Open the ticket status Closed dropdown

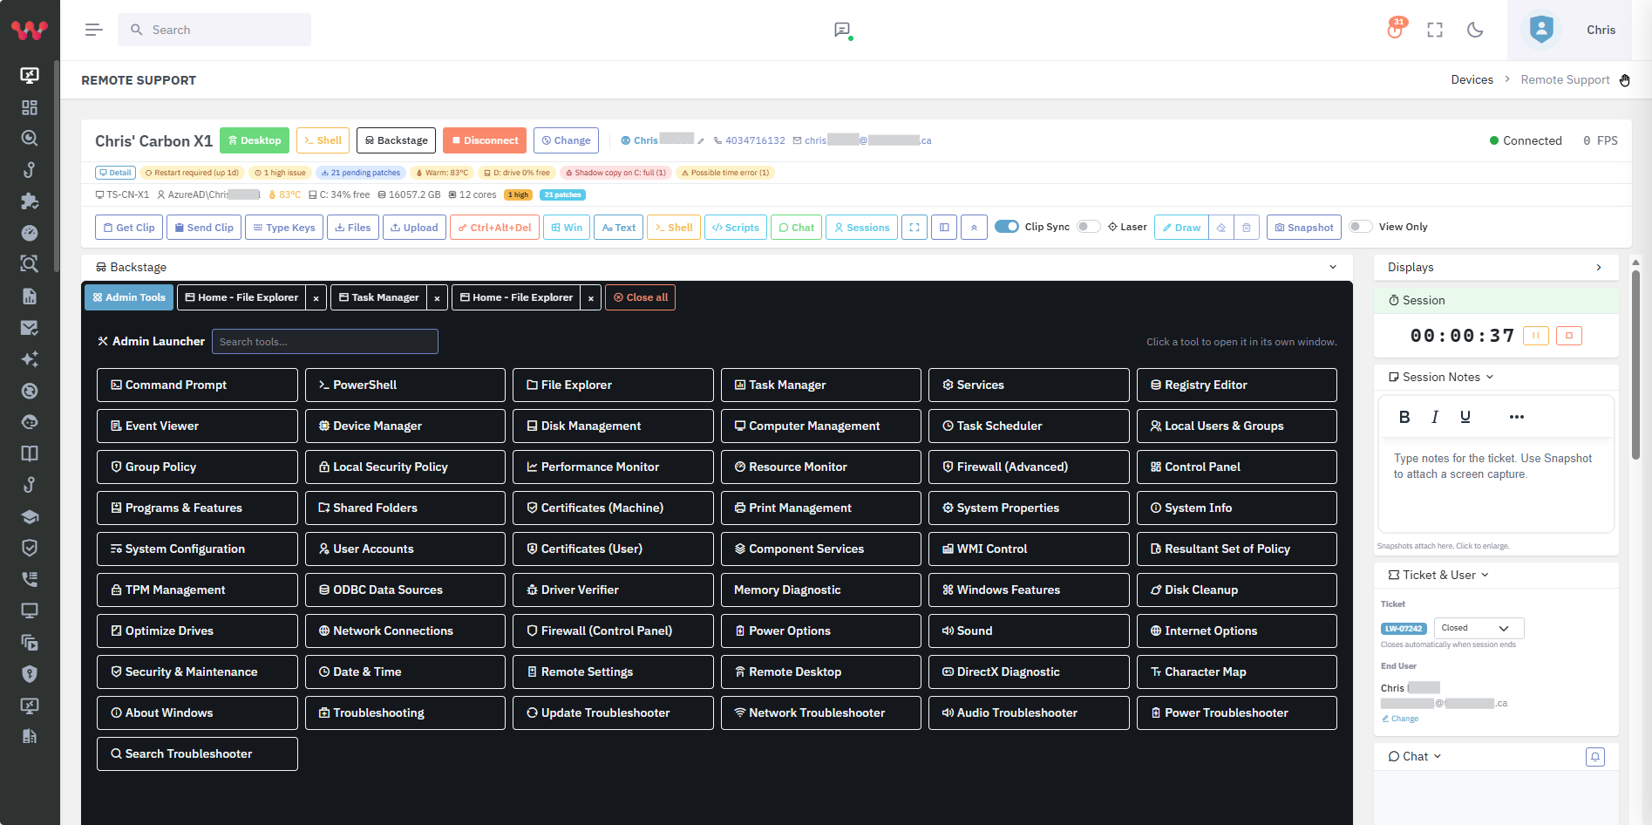(1479, 629)
